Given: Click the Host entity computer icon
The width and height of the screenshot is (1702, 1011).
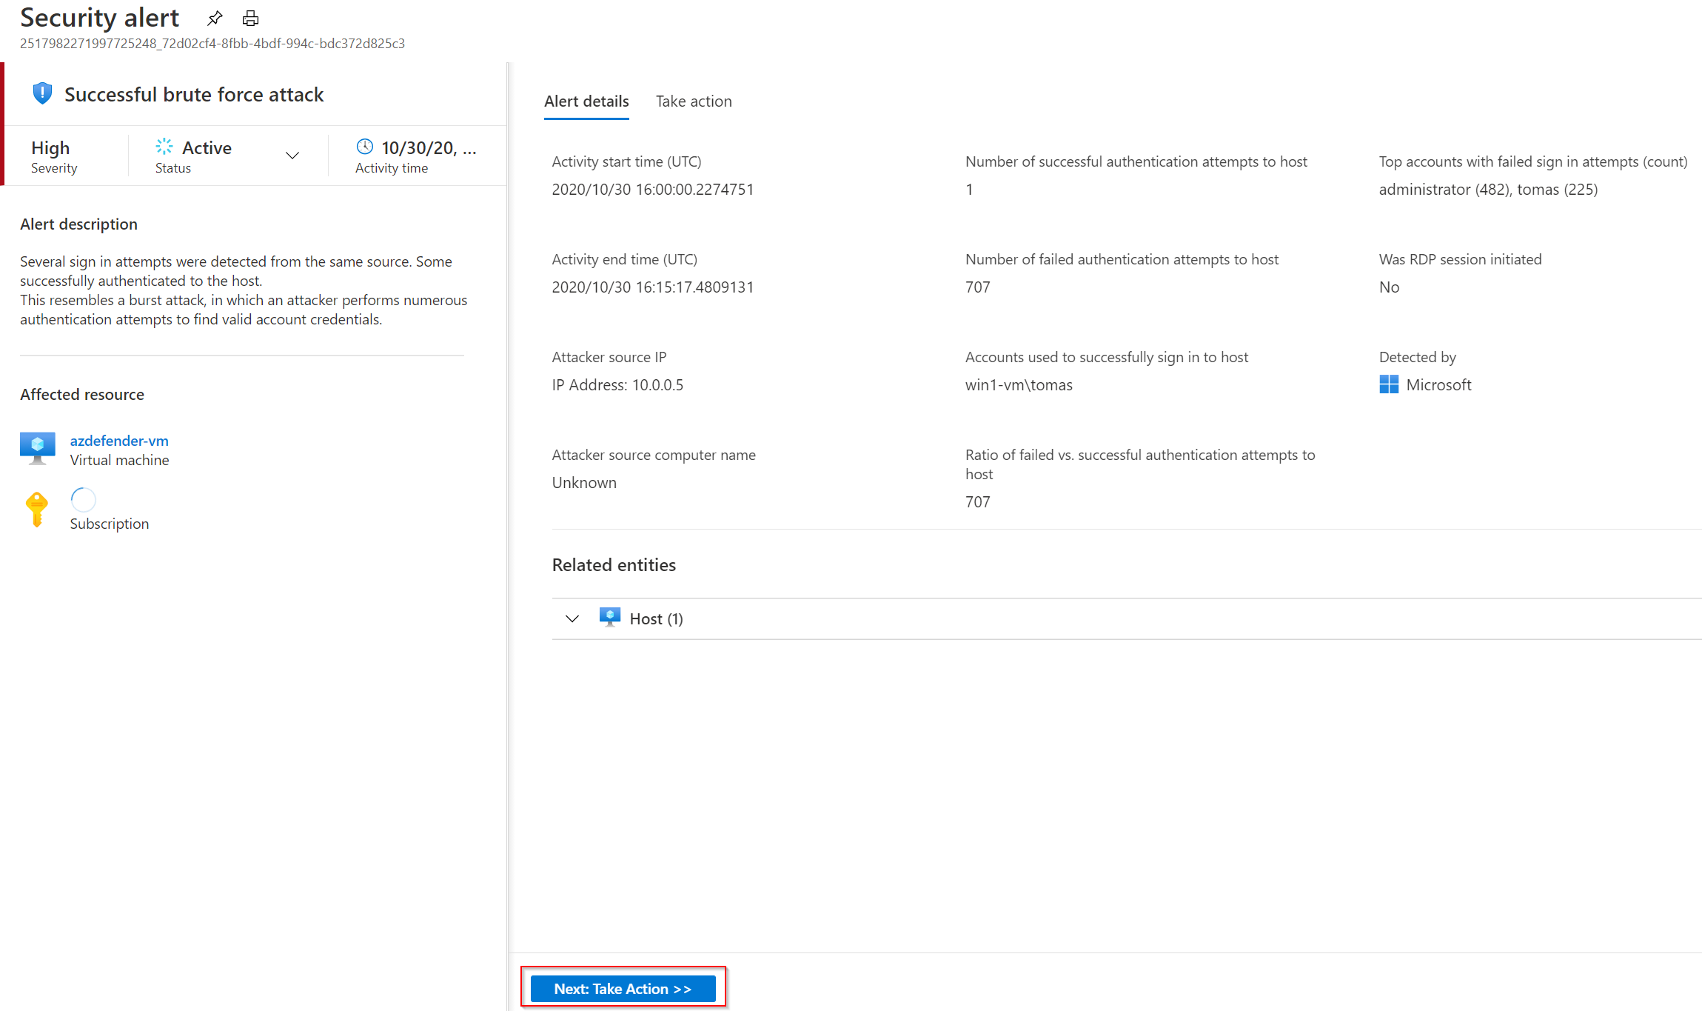Looking at the screenshot, I should pyautogui.click(x=609, y=618).
